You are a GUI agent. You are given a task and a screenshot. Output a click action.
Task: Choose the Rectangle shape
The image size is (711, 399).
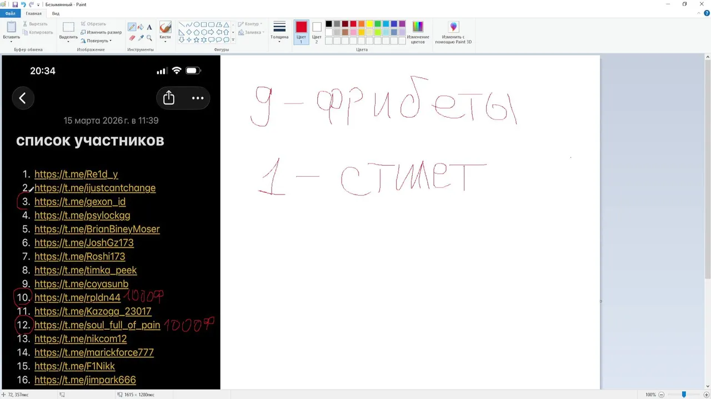[204, 24]
